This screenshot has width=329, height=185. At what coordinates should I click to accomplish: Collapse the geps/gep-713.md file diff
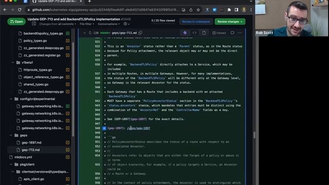84,33
